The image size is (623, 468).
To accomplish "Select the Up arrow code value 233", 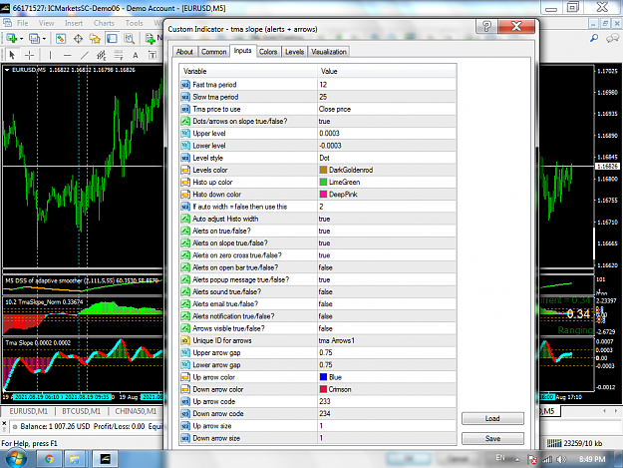I will point(386,401).
